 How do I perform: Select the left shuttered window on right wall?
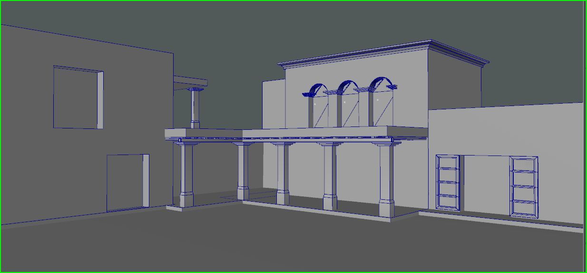click(x=448, y=182)
